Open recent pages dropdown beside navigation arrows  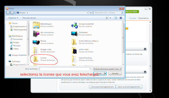click(x=15, y=13)
